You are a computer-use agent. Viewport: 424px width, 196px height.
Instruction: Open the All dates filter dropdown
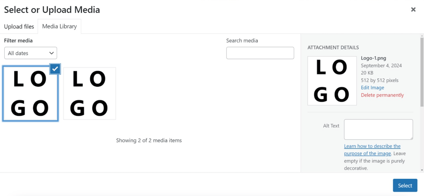click(x=30, y=53)
